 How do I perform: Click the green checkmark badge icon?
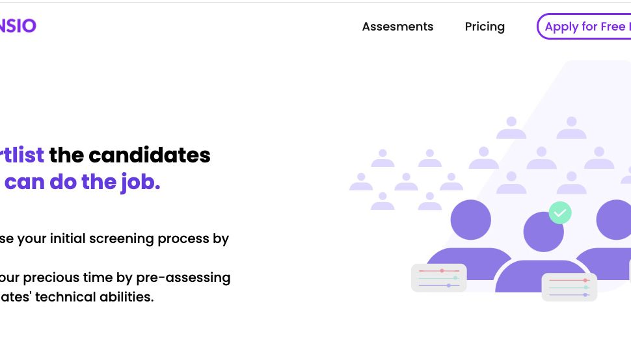[x=560, y=213]
